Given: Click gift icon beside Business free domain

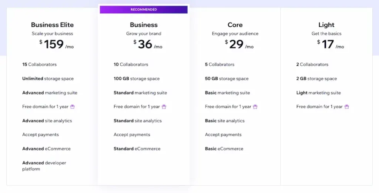Looking at the screenshot, I should 164,107.
